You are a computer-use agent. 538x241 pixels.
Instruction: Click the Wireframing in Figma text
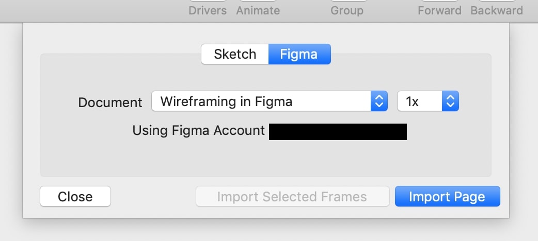(x=226, y=101)
